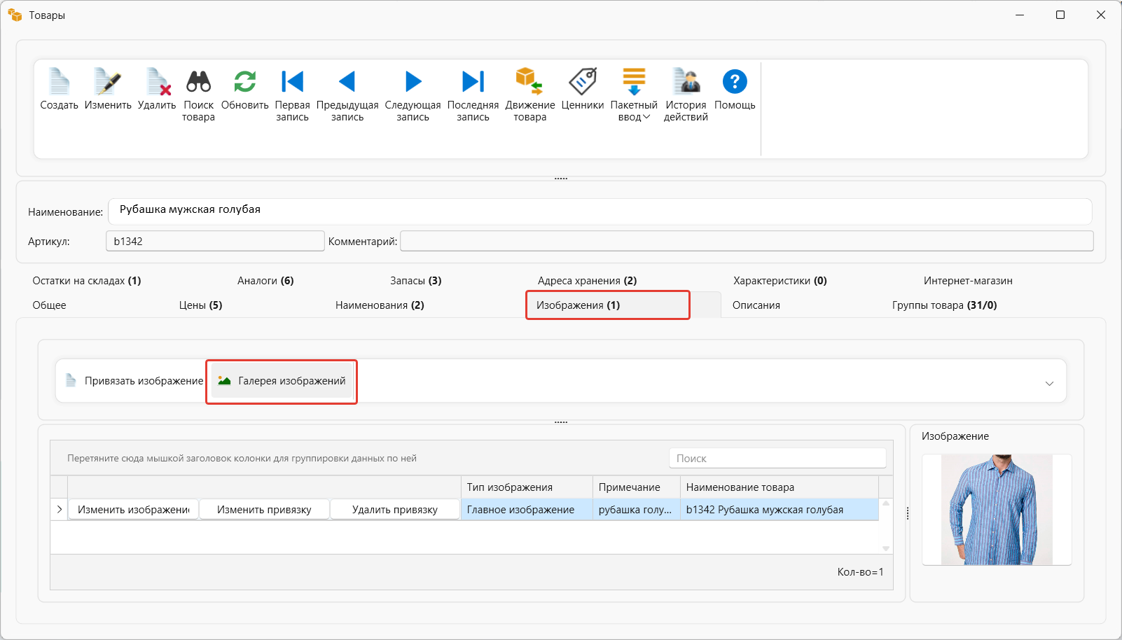Open Наименования (2) tab
The height and width of the screenshot is (640, 1122).
tap(380, 305)
